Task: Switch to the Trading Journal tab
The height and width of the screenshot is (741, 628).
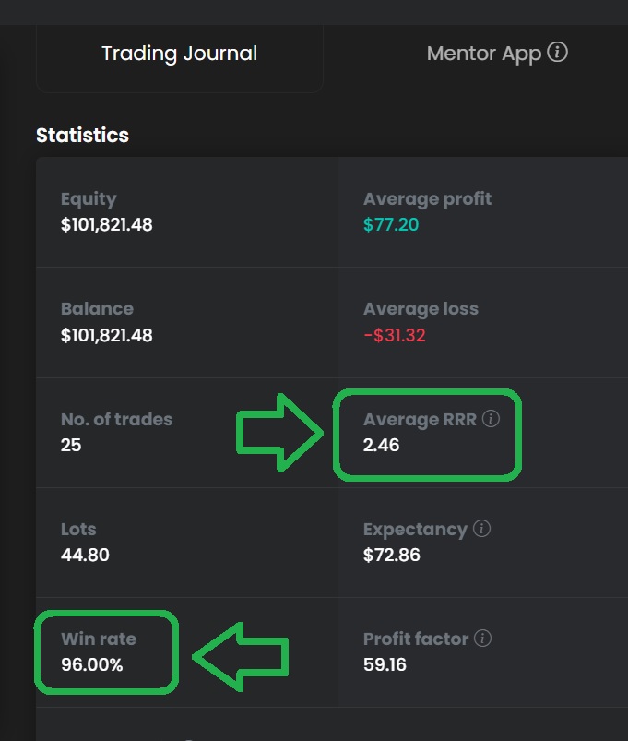Action: pyautogui.click(x=179, y=54)
